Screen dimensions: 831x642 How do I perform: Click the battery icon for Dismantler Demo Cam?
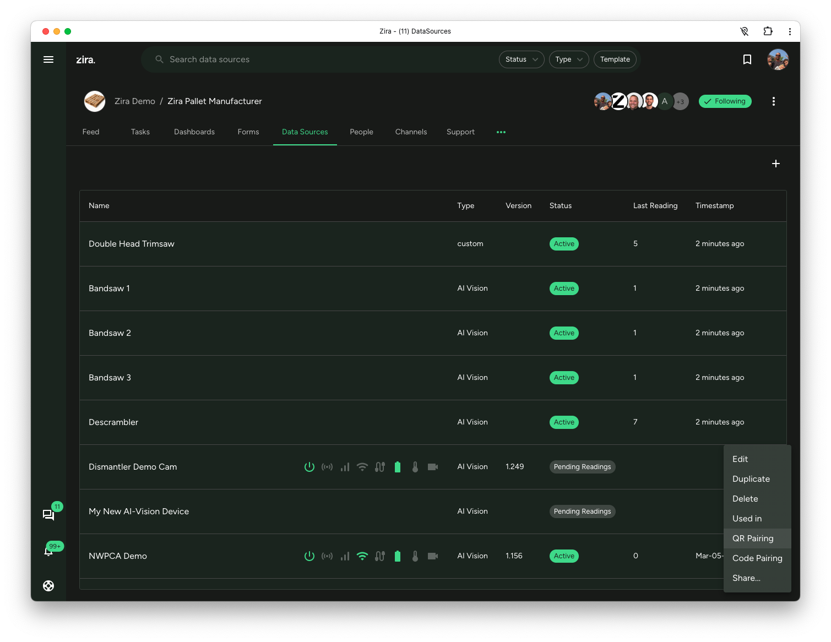coord(398,467)
